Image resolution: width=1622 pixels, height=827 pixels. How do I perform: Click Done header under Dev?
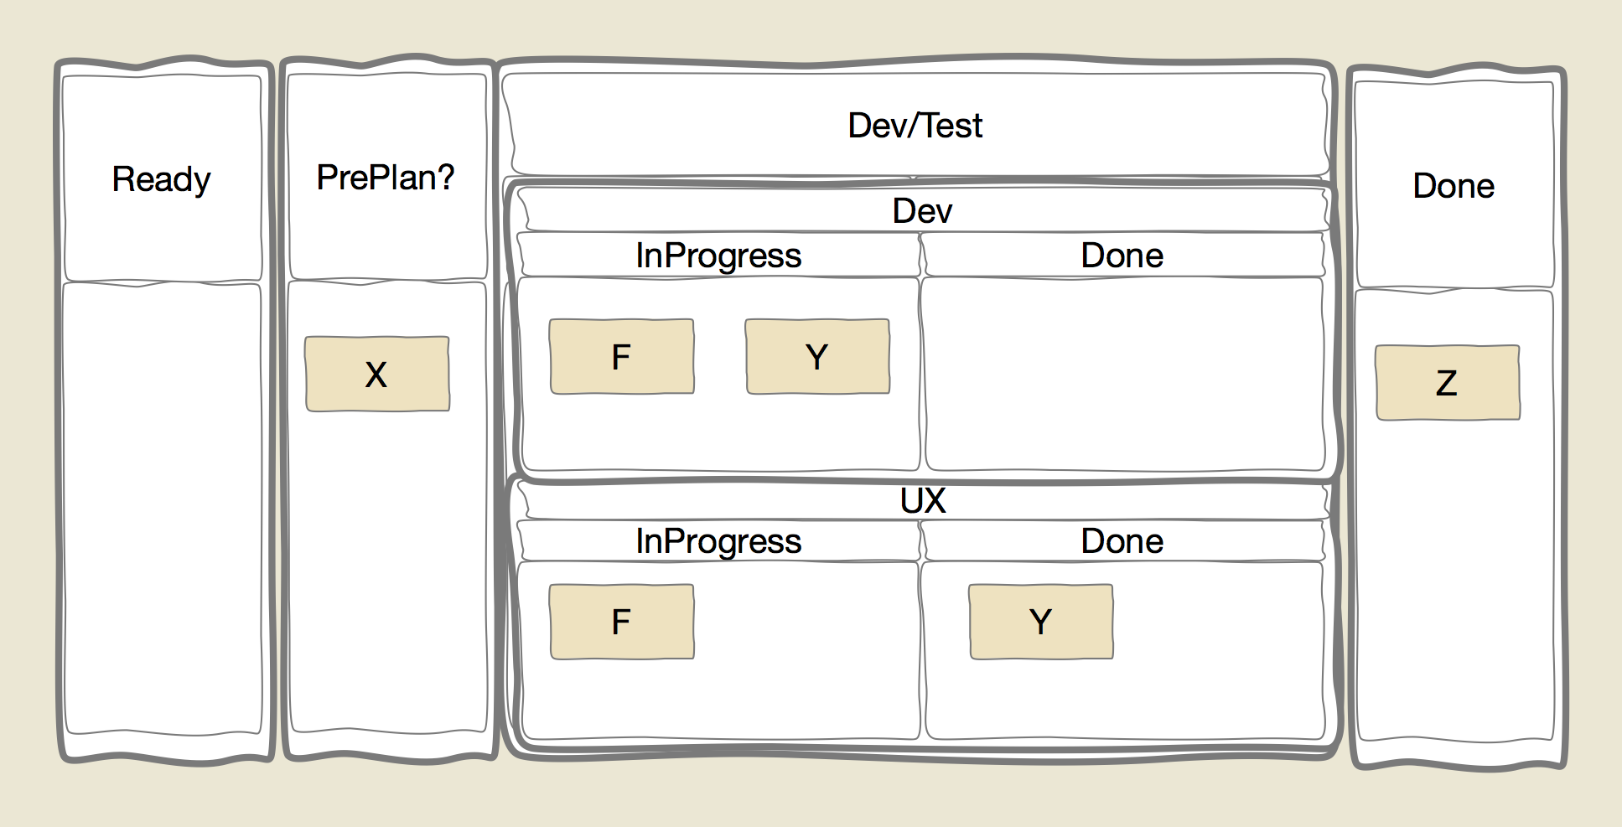tap(1122, 255)
